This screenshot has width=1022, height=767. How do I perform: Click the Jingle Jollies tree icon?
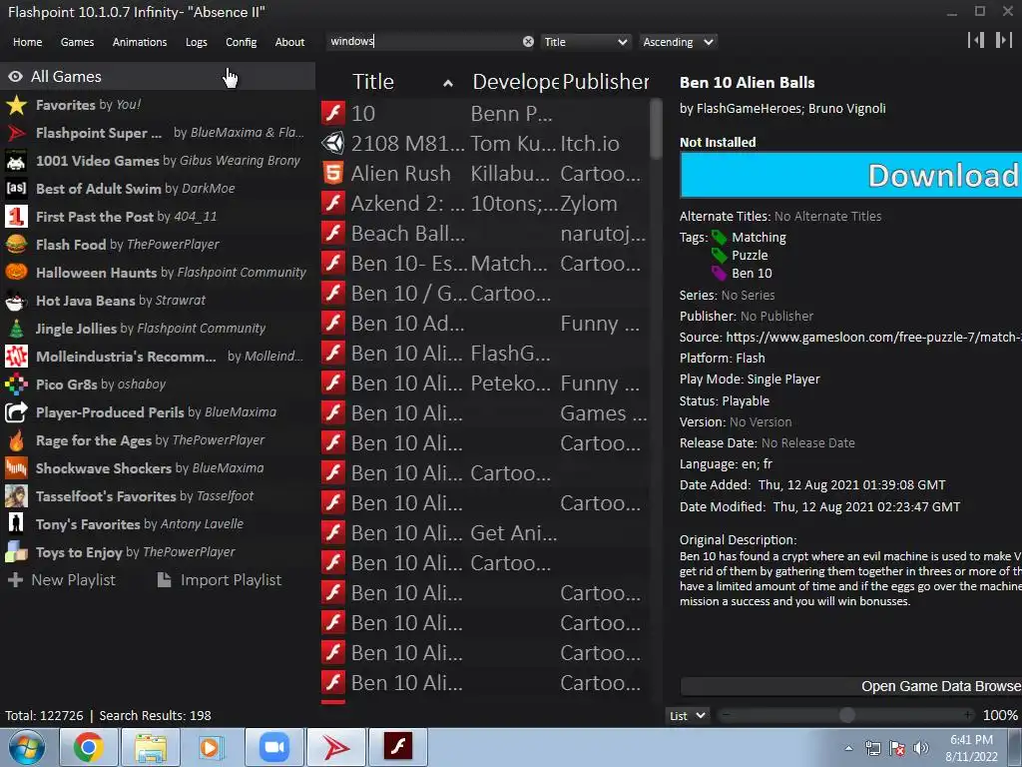(x=16, y=328)
